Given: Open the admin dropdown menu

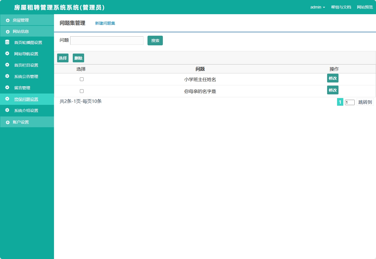Looking at the screenshot, I should (317, 7).
